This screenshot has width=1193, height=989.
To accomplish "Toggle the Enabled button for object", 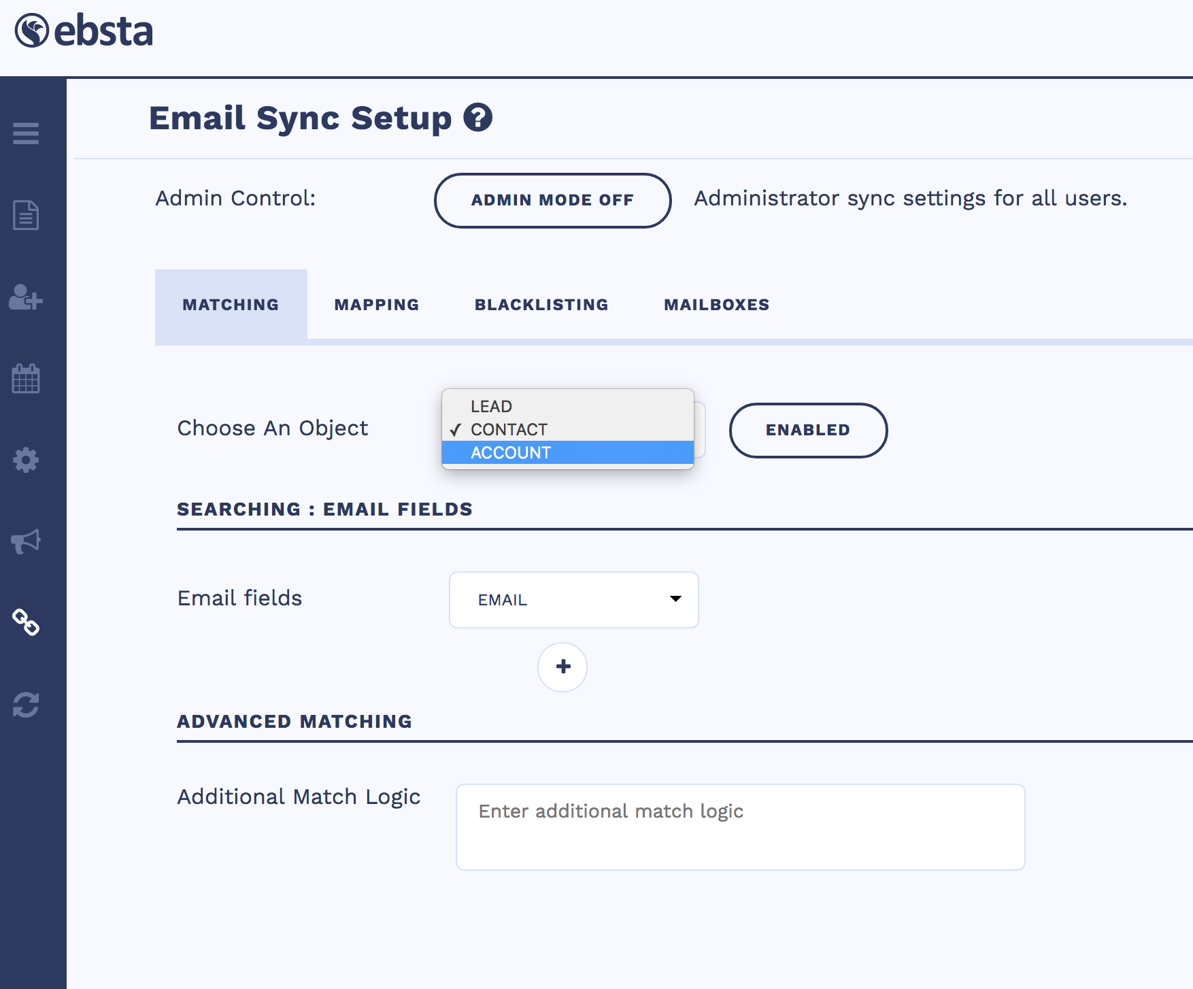I will pos(807,430).
